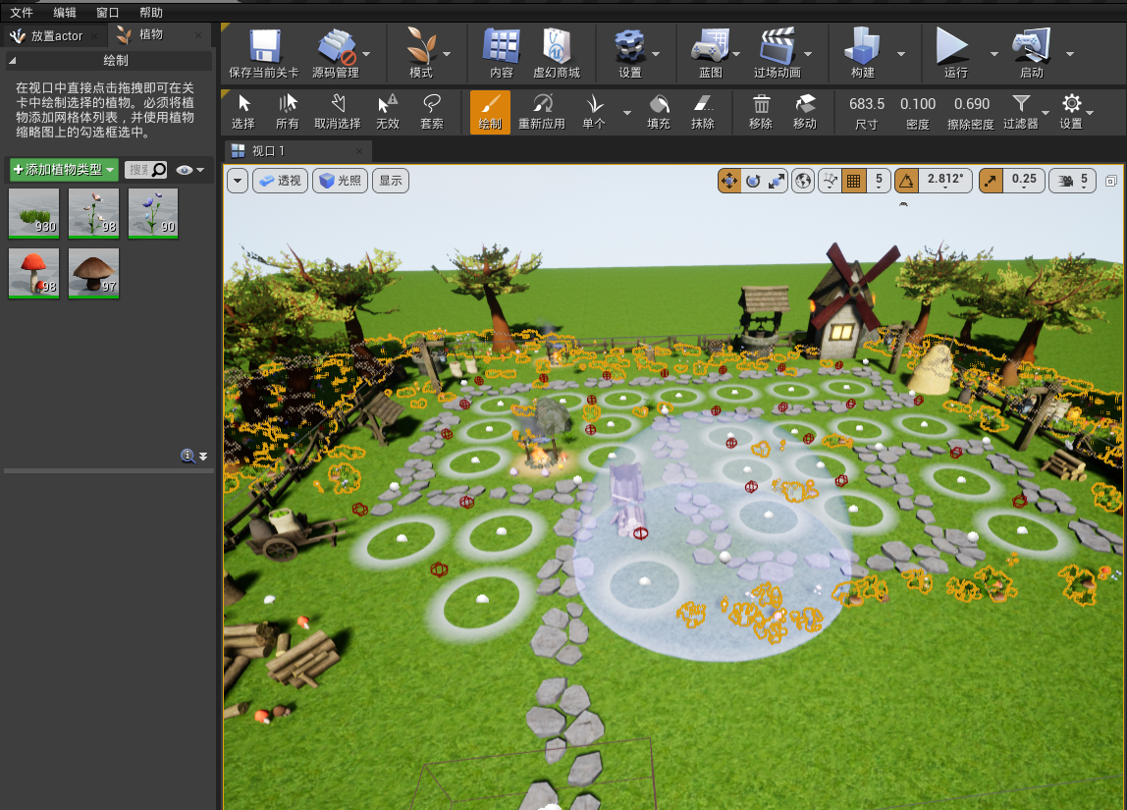Screen dimensions: 1127x810
Task: Toggle scale snapping icon
Action: click(x=991, y=181)
